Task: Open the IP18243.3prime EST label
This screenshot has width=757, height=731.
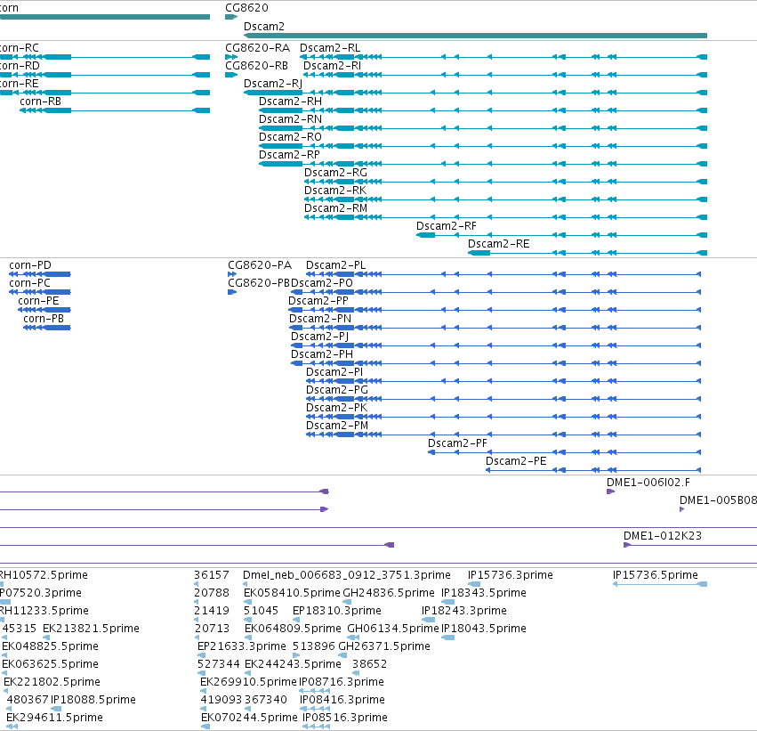Action: coord(464,611)
